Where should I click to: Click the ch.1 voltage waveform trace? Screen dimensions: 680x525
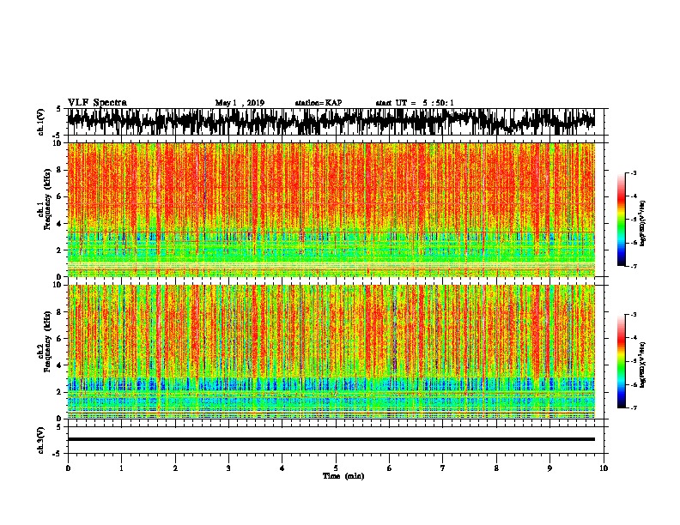331,122
